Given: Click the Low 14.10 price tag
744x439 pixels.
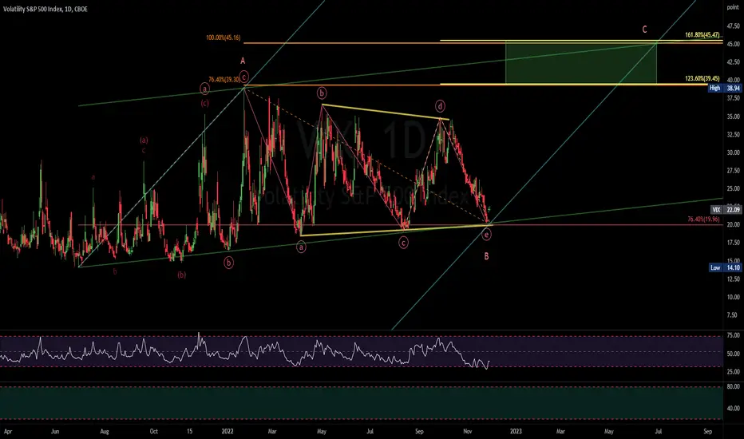Looking at the screenshot, I should [726, 267].
